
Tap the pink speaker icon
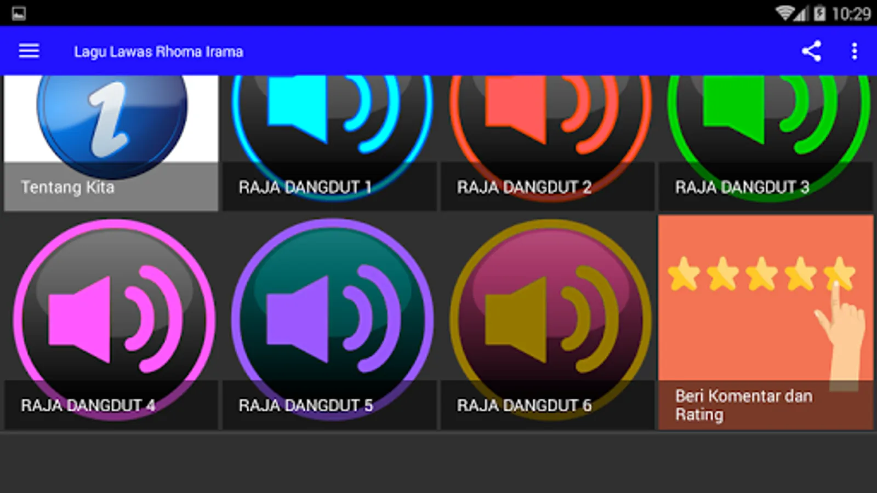point(114,320)
